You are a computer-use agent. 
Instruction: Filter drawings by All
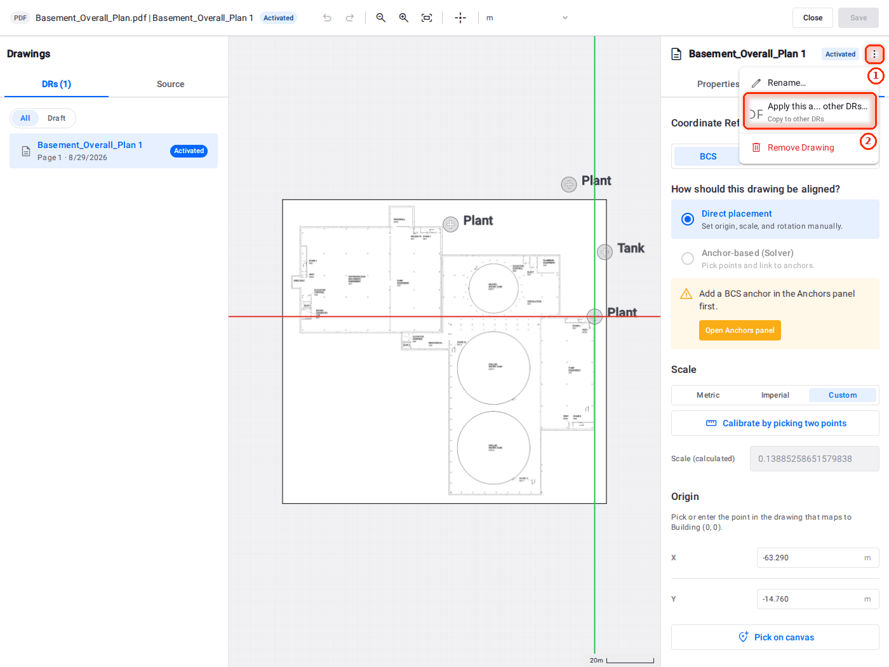tap(25, 118)
